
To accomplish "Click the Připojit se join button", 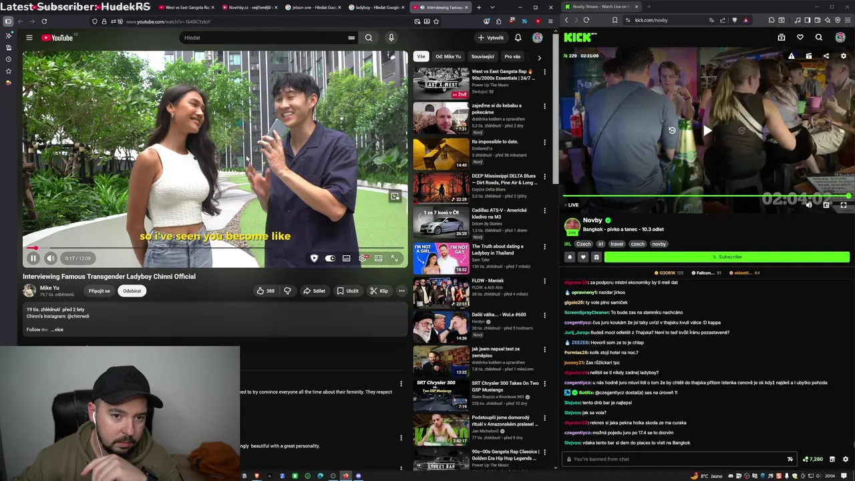I will tap(99, 291).
